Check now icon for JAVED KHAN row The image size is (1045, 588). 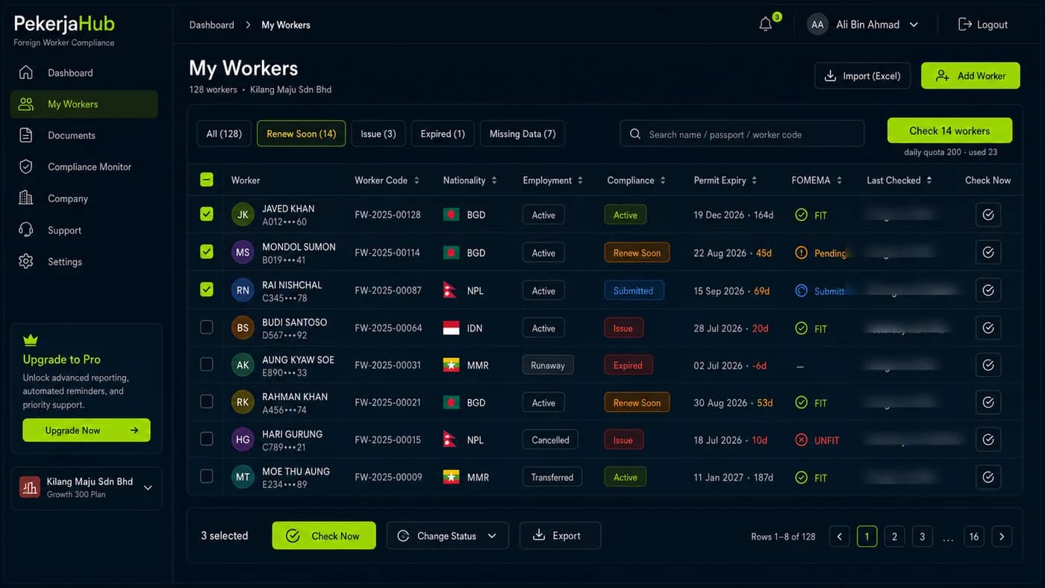[x=988, y=215]
